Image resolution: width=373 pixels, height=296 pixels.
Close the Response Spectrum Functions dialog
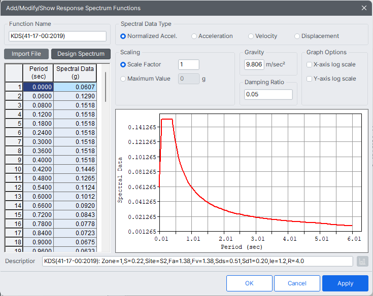364,8
